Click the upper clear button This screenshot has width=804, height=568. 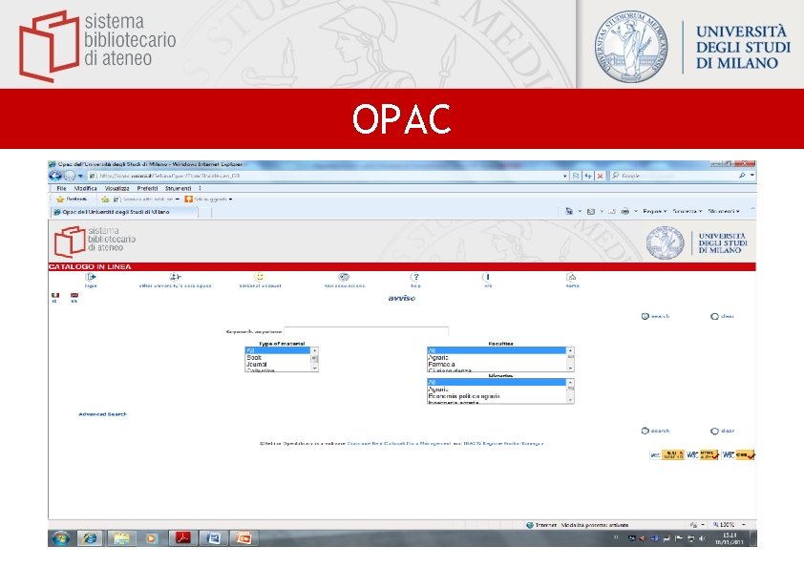(722, 316)
